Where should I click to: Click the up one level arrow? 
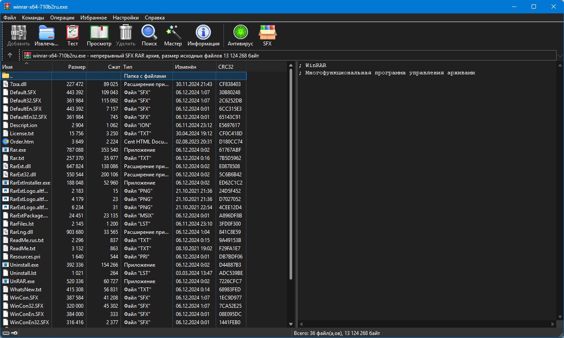pyautogui.click(x=10, y=55)
